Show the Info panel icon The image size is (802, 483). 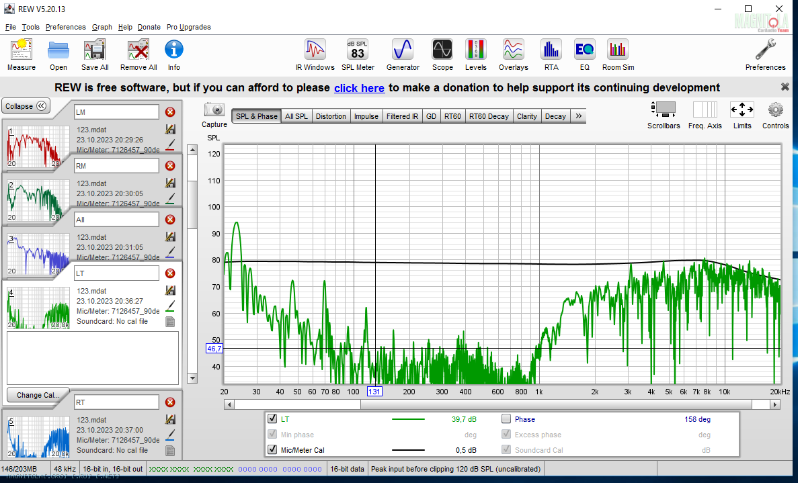click(174, 50)
